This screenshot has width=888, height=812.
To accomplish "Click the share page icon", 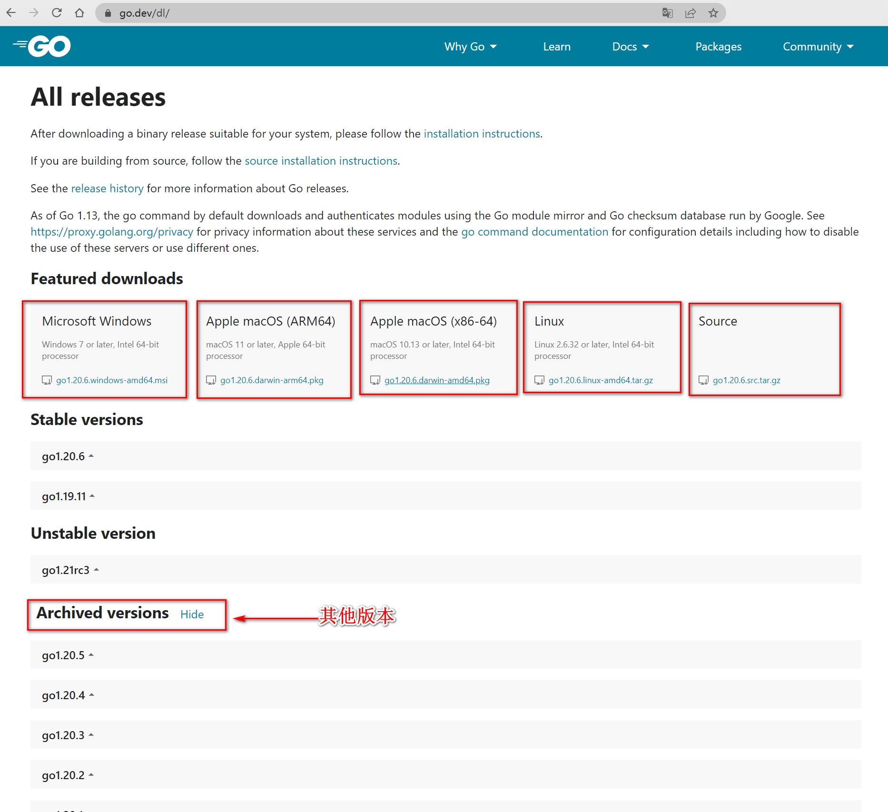I will click(x=691, y=13).
